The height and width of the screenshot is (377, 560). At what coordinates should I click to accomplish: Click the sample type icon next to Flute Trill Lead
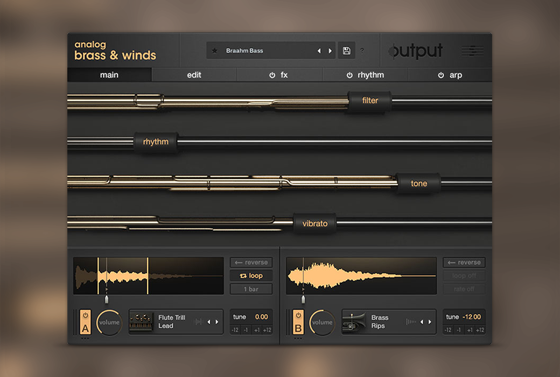[198, 322]
